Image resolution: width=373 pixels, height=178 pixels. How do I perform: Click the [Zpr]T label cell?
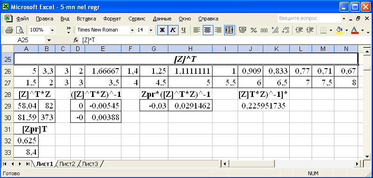pos(34,129)
